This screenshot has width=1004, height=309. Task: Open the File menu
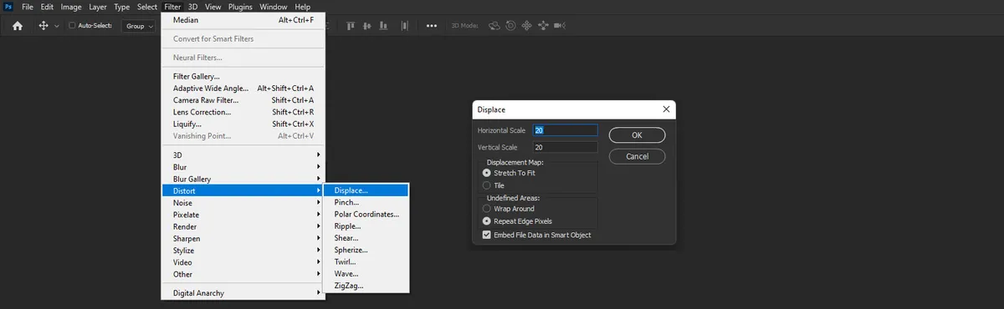coord(28,7)
